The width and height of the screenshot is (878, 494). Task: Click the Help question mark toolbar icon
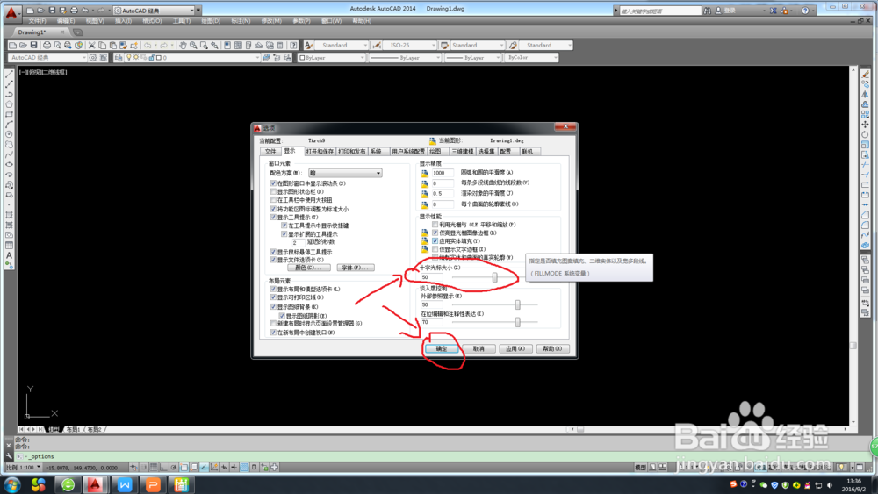point(293,46)
